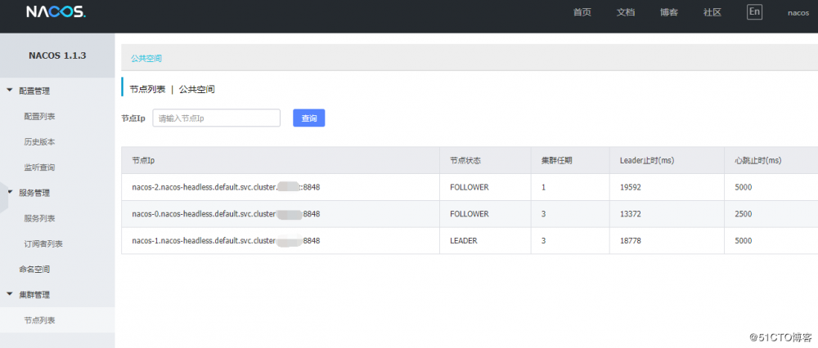Open 博客 from the top navigation
The width and height of the screenshot is (818, 348).
(x=669, y=12)
